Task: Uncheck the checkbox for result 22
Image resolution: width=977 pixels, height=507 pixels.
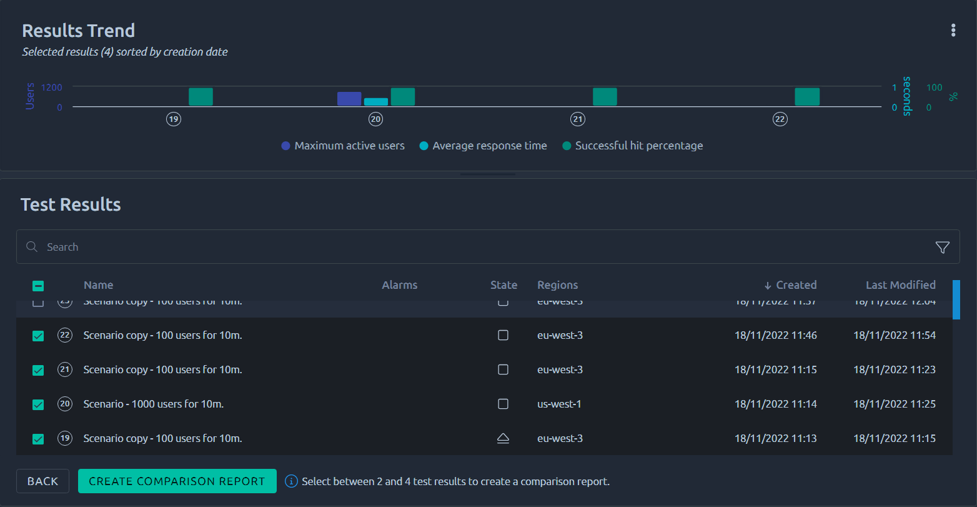Action: click(38, 336)
